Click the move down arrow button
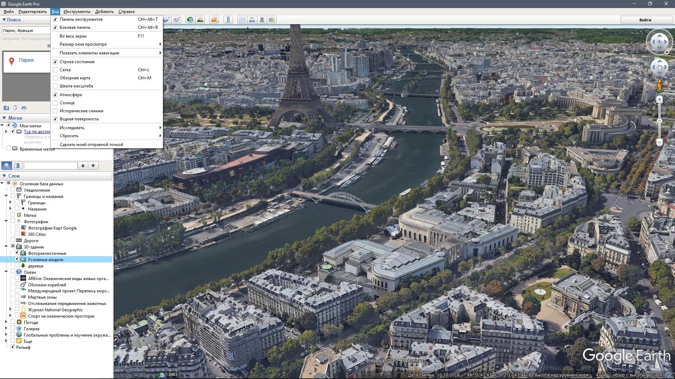Image resolution: width=675 pixels, height=379 pixels. pos(93,166)
